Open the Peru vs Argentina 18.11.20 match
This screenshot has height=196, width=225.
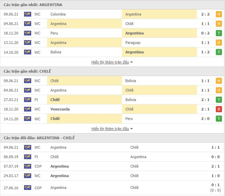click(x=112, y=33)
